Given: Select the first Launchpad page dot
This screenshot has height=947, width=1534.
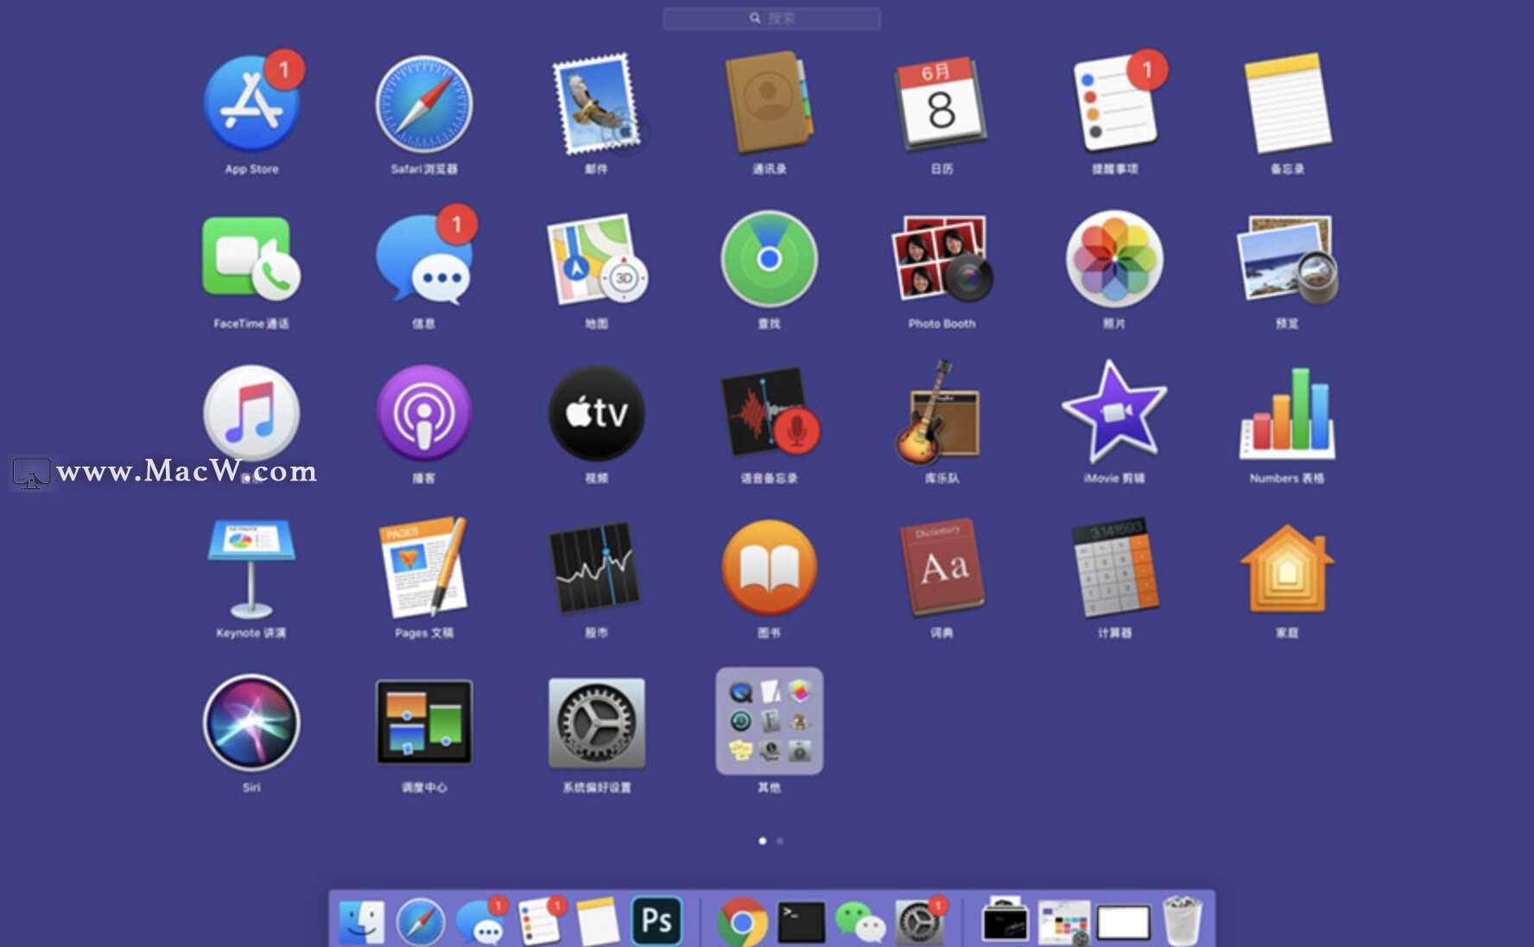Looking at the screenshot, I should tap(762, 841).
